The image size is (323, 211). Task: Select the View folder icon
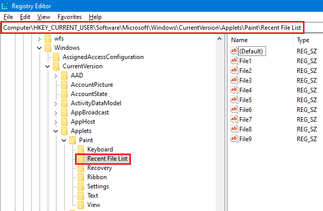click(81, 205)
